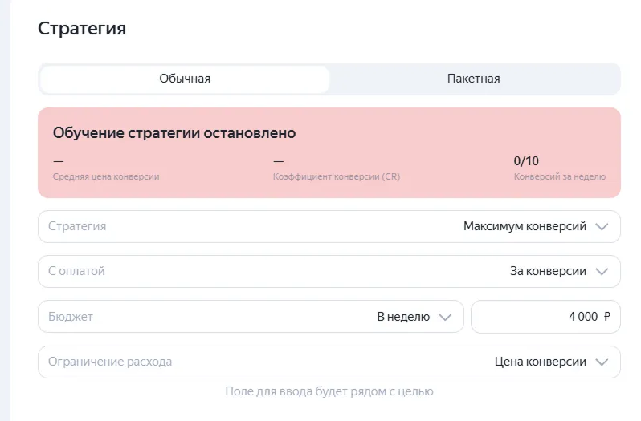The height and width of the screenshot is (421, 641).
Task: Click the chevron icon beside Максимум конверсий
Action: click(602, 227)
